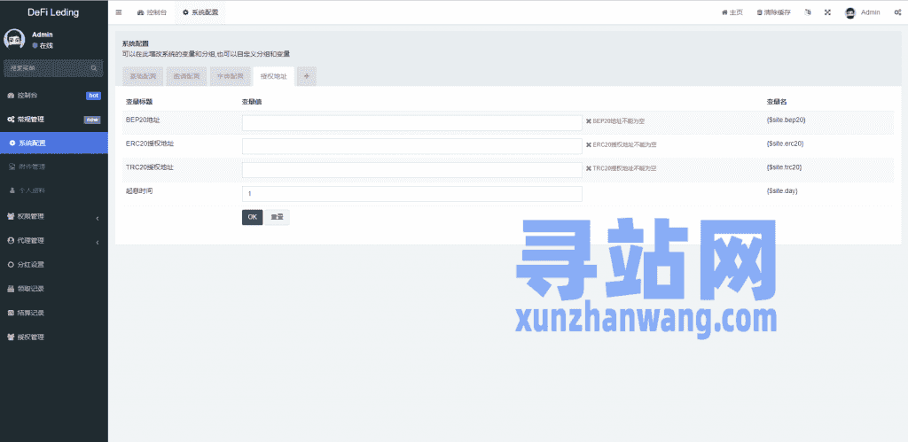Expand 代理管理 chevron in sidebar

pos(98,242)
